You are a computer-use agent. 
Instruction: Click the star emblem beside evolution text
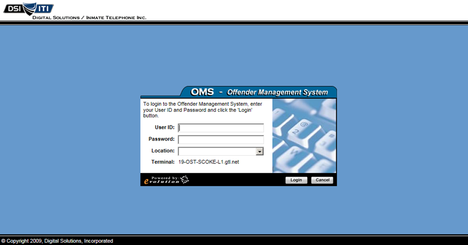pyautogui.click(x=185, y=179)
